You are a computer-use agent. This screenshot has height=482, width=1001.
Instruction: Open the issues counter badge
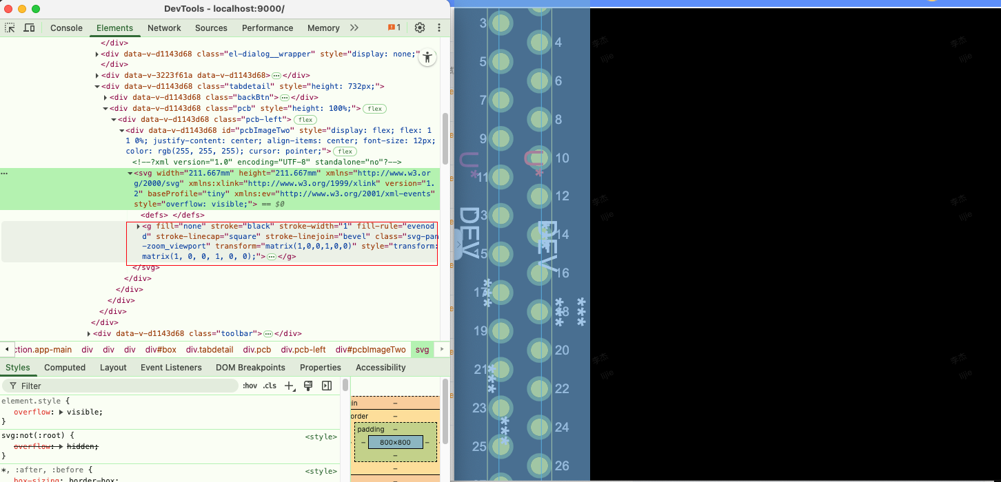coord(394,28)
